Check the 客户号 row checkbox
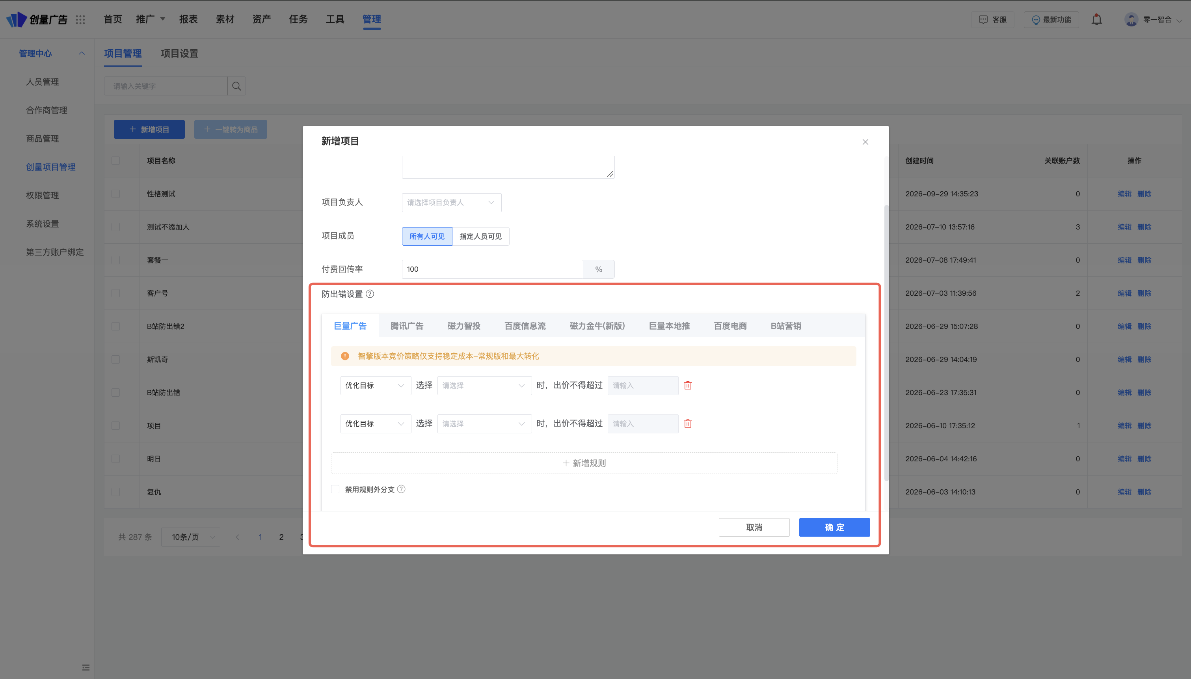This screenshot has width=1191, height=679. pos(115,293)
